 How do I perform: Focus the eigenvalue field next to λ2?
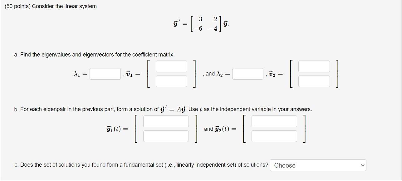tap(248, 74)
